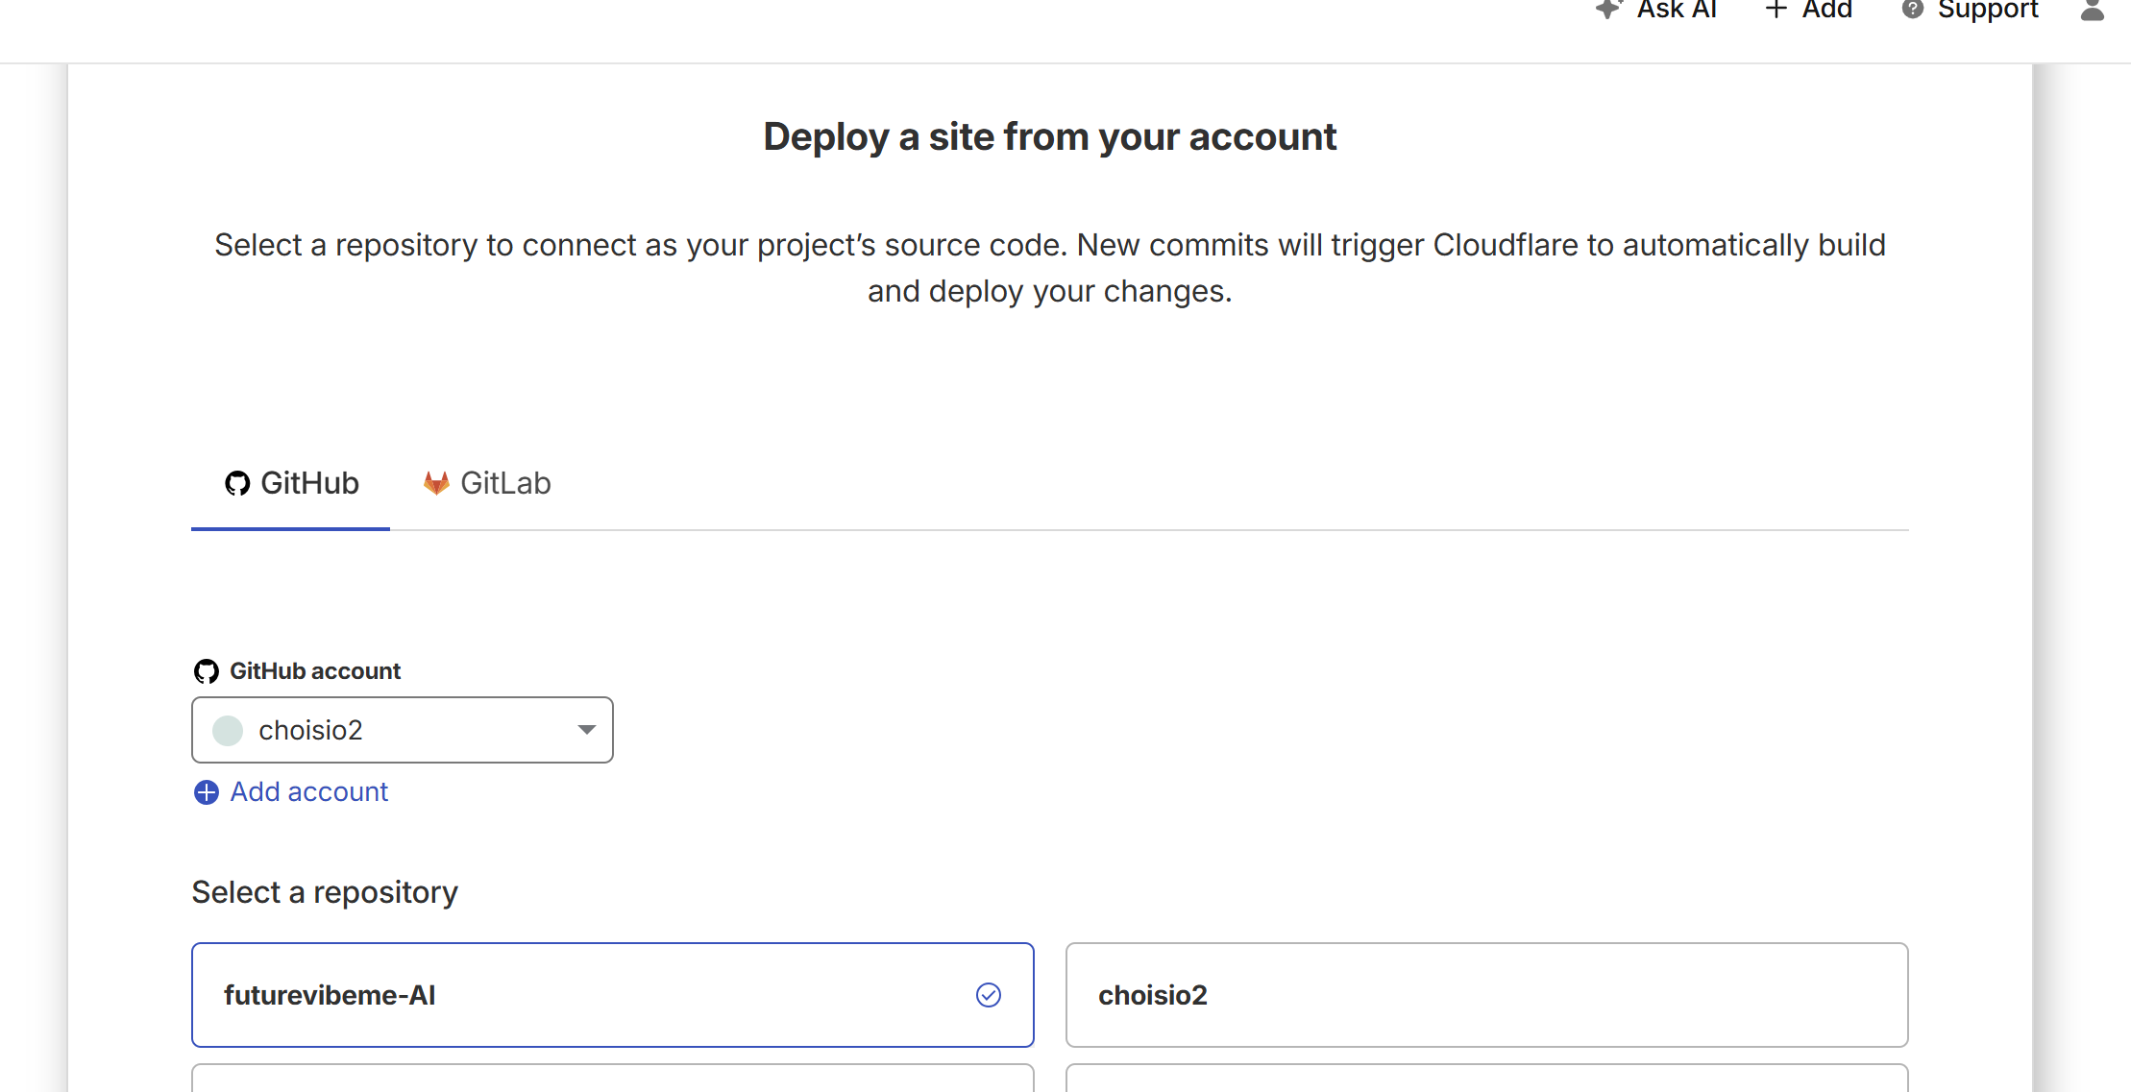Open the choisio2 account combo box
This screenshot has height=1092, width=2131.
click(404, 730)
